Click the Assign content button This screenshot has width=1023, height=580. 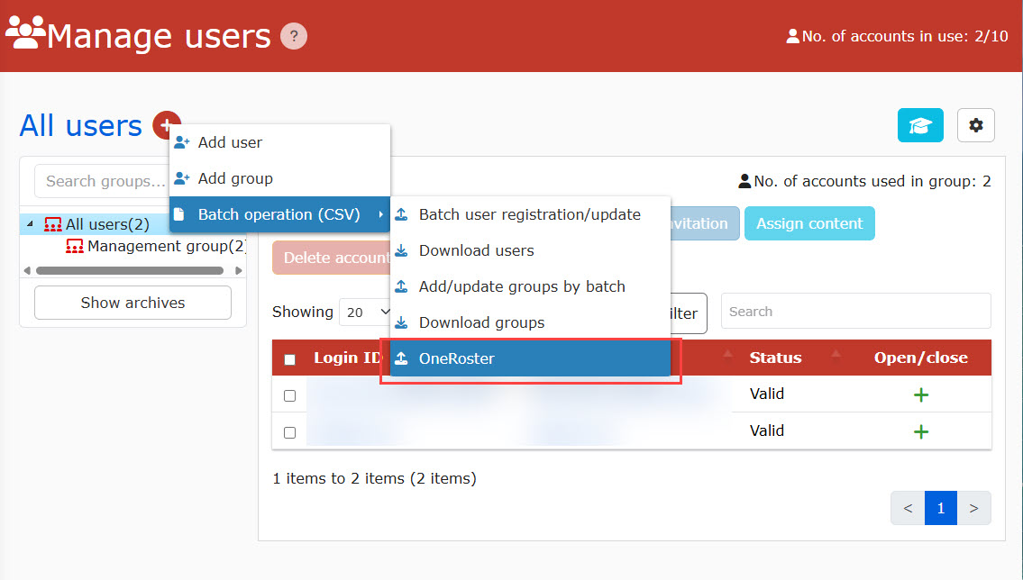tap(808, 224)
